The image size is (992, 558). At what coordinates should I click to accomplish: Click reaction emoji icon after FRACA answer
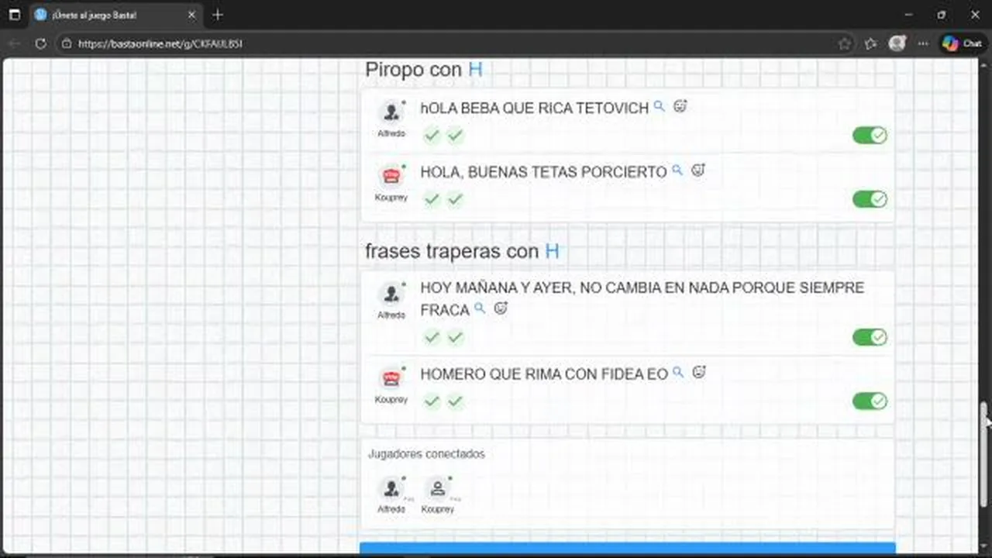(501, 308)
